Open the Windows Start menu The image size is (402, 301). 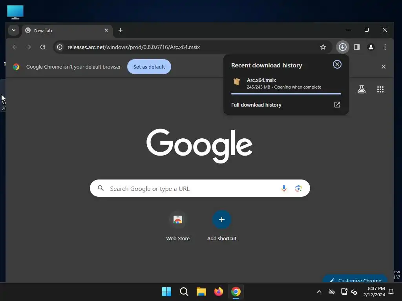(x=166, y=292)
